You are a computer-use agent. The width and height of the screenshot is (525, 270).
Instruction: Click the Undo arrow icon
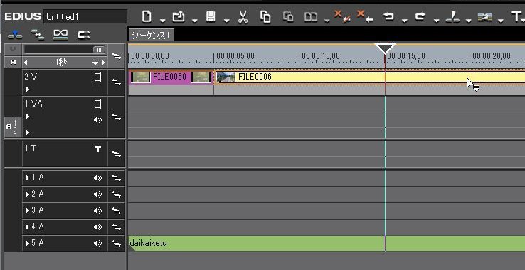(x=388, y=16)
